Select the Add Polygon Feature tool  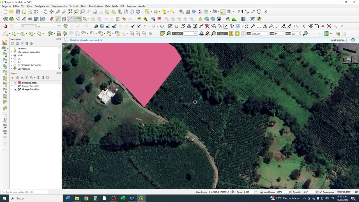pos(79,19)
